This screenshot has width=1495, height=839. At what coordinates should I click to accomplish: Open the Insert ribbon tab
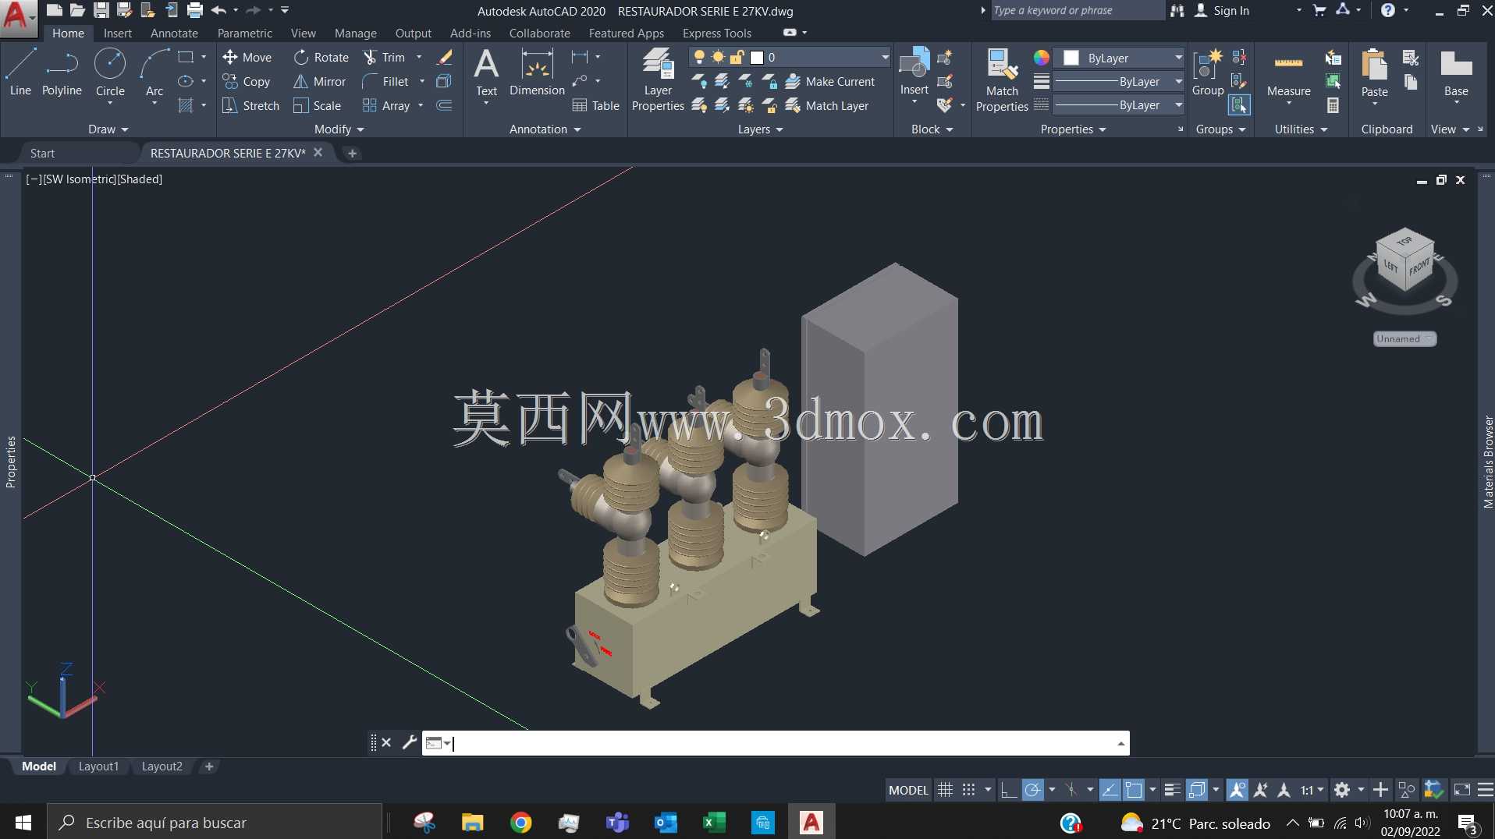click(x=117, y=33)
